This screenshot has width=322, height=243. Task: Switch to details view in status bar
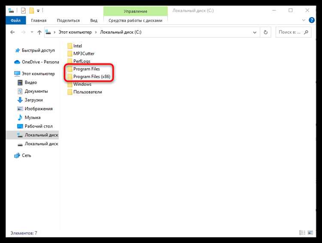tap(302, 233)
